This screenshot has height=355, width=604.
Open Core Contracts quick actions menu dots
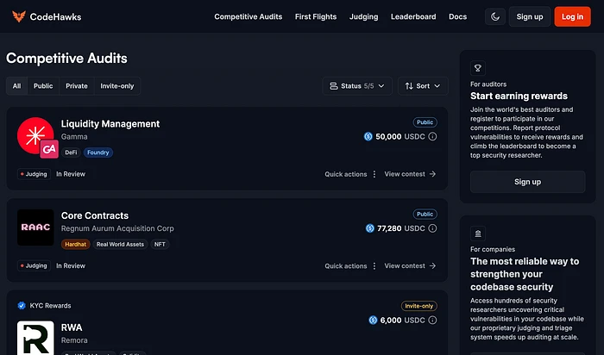tap(374, 265)
